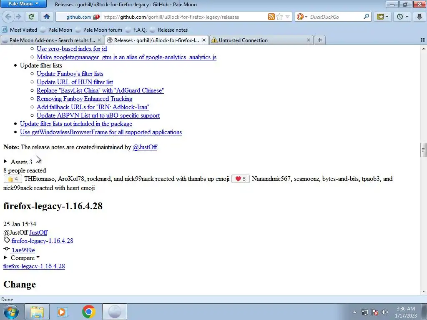Show hidden system tray icons
Viewport: 427px width, 320px height.
click(354, 312)
